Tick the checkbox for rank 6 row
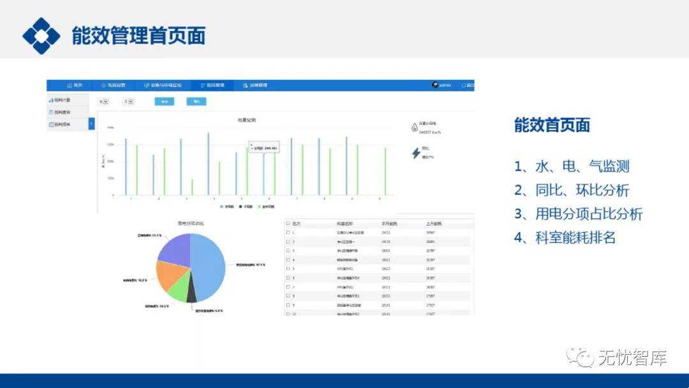689x388 pixels. [x=288, y=278]
